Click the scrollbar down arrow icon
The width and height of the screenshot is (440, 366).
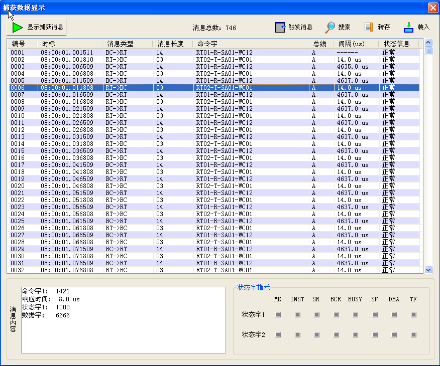(x=428, y=269)
